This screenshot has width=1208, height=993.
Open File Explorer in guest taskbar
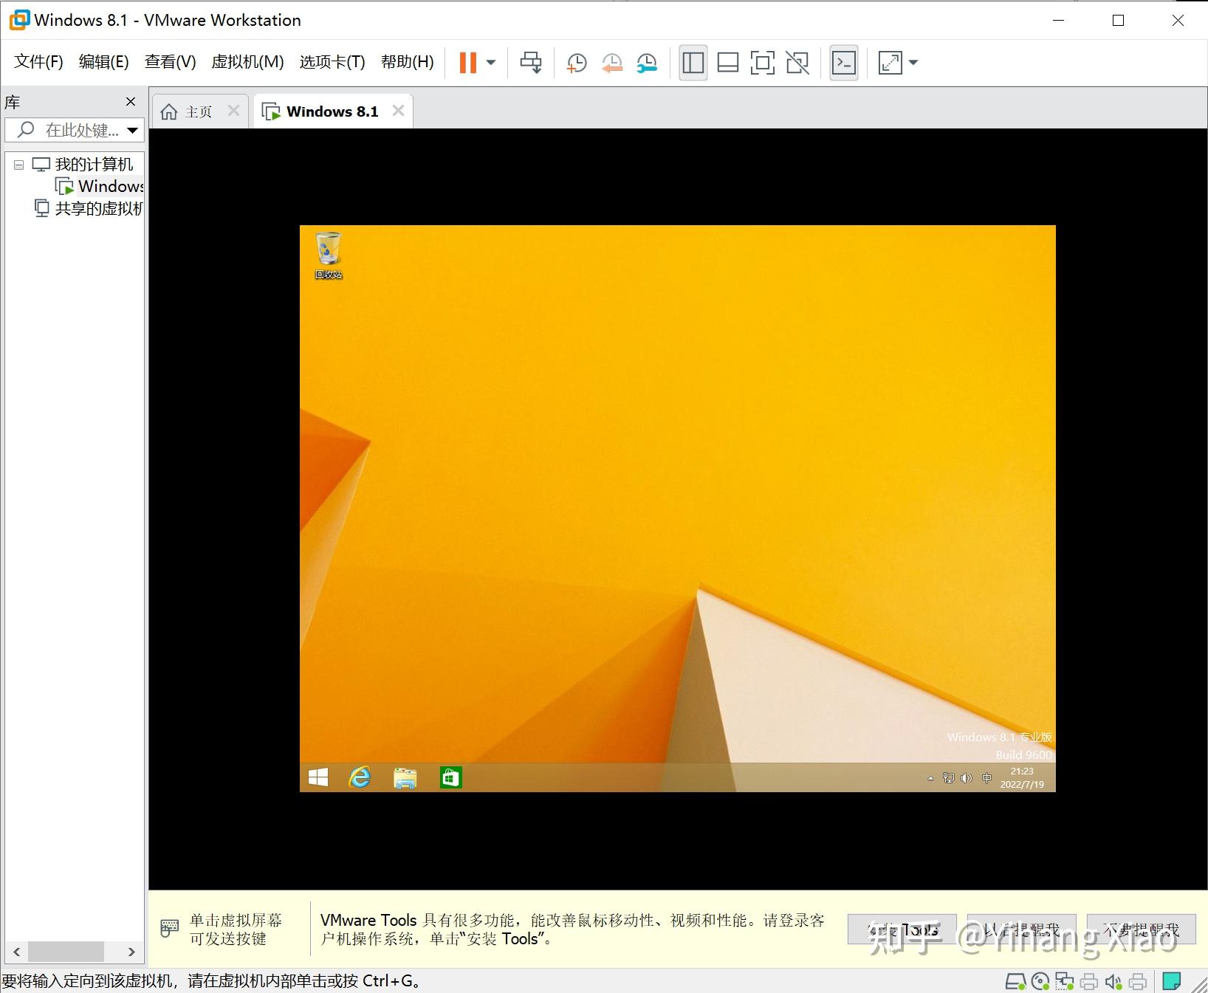coord(405,777)
